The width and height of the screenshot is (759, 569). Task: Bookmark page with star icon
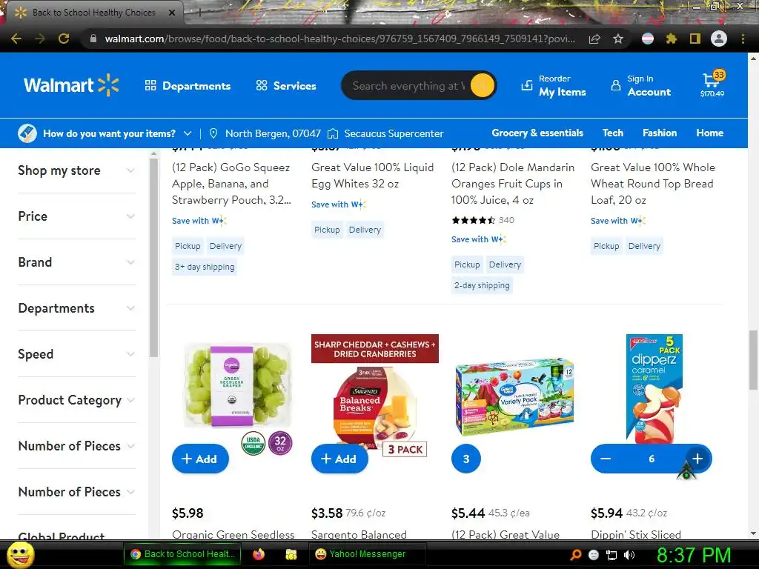tap(618, 39)
